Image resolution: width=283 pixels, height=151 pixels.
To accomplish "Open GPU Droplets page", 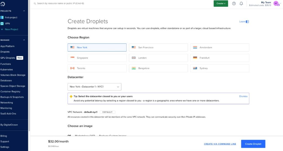I will [x=8, y=58].
